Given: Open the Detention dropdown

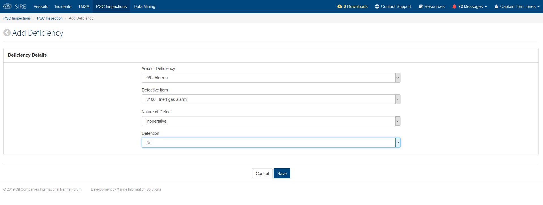Looking at the screenshot, I should click(271, 143).
